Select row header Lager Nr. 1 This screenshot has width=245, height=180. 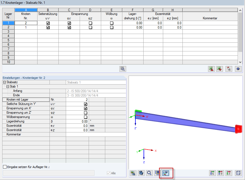[x=8, y=23]
